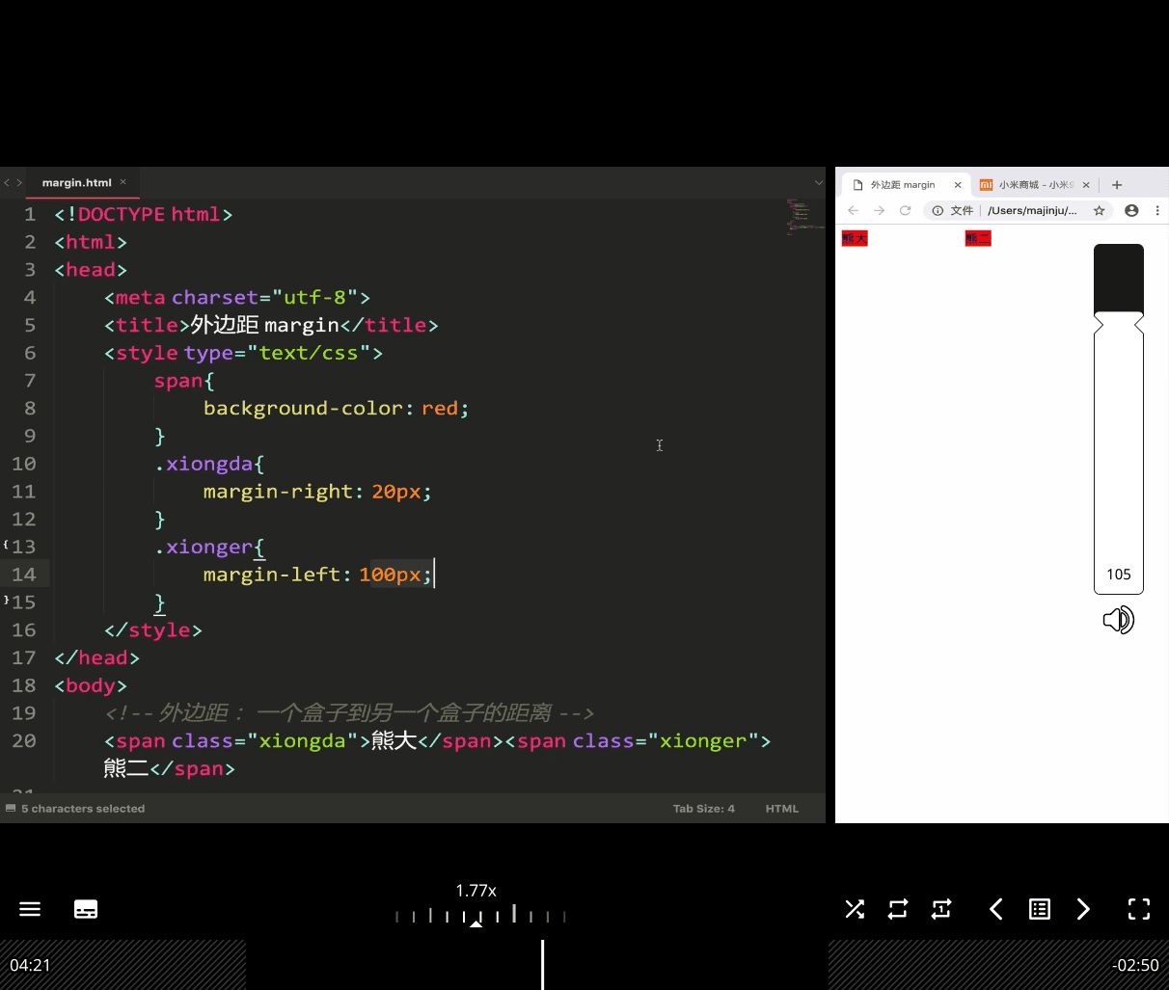The height and width of the screenshot is (990, 1169).
Task: Enter fullscreen mode with the fullscreen icon
Action: pos(1139,909)
